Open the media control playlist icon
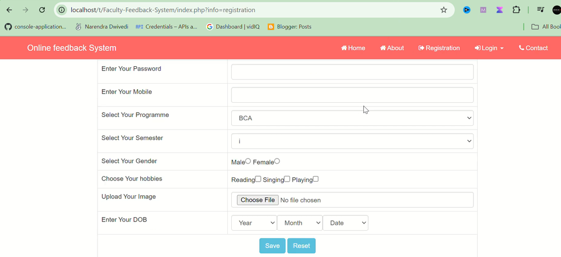Viewport: 561px width, 257px height. 541,10
